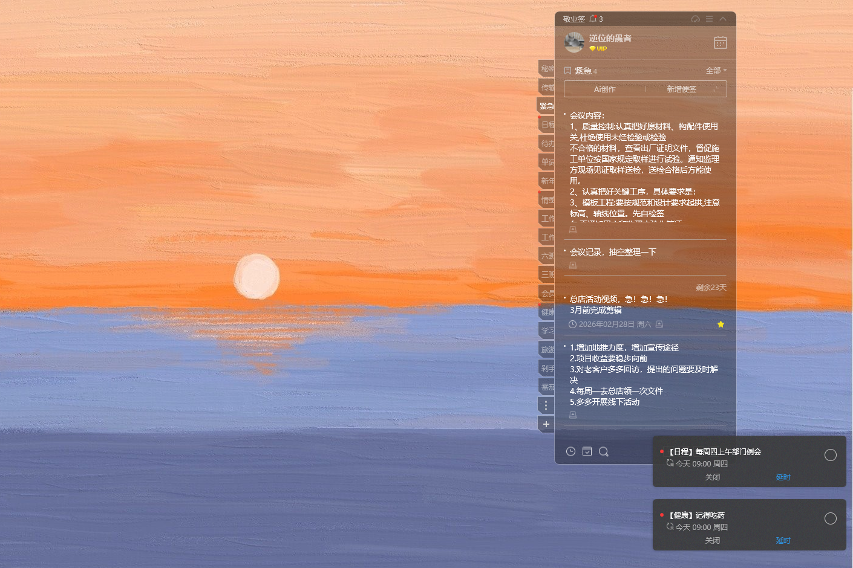The width and height of the screenshot is (853, 568).
Task: Click the lock icon under 会议记录 note
Action: tap(572, 265)
